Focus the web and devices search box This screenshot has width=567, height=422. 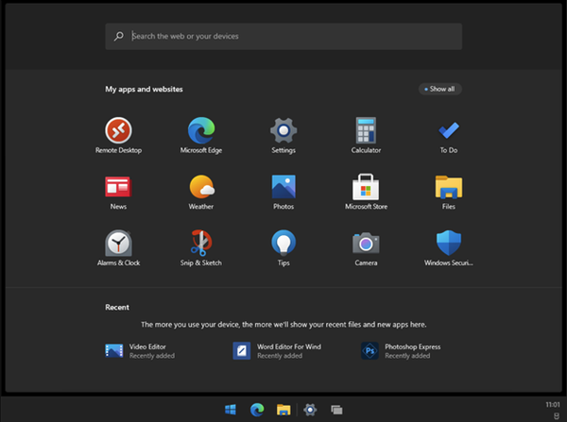click(283, 36)
